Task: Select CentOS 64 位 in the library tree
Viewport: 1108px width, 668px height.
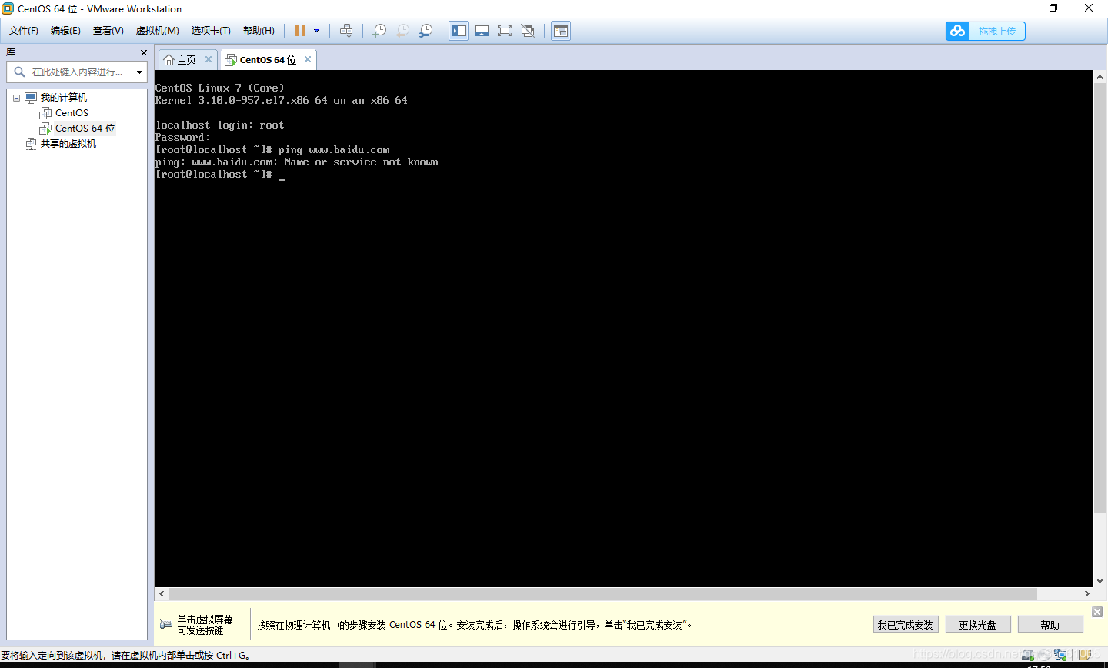Action: pos(85,129)
